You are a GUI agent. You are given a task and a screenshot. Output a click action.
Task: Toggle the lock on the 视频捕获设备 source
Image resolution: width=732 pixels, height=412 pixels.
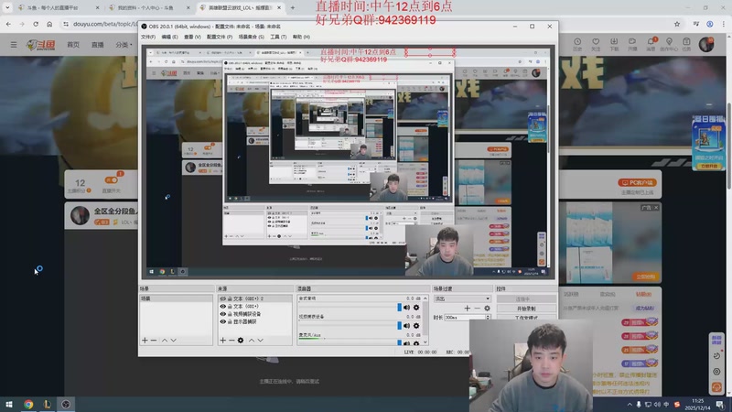point(230,314)
